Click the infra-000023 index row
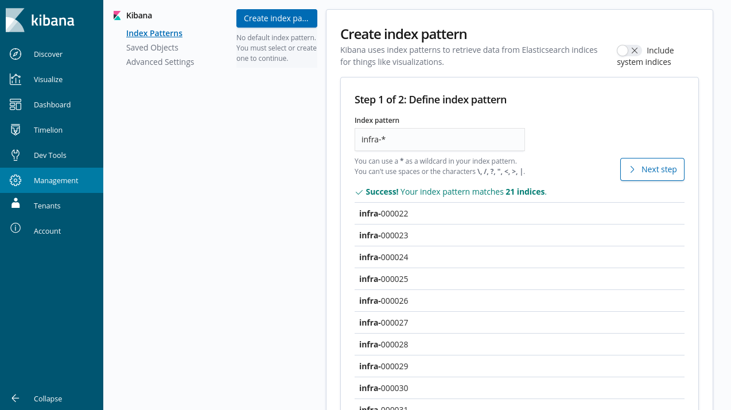The height and width of the screenshot is (410, 731). point(519,235)
